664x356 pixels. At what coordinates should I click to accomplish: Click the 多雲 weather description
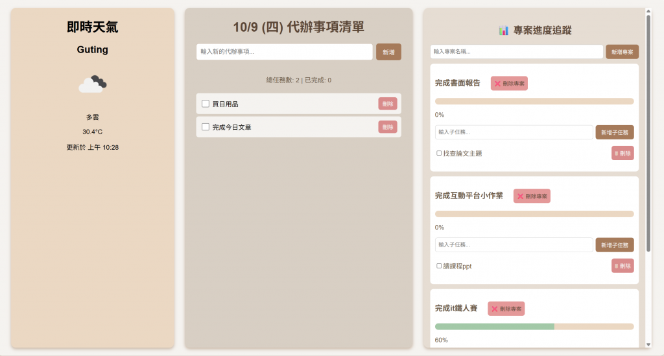[92, 117]
